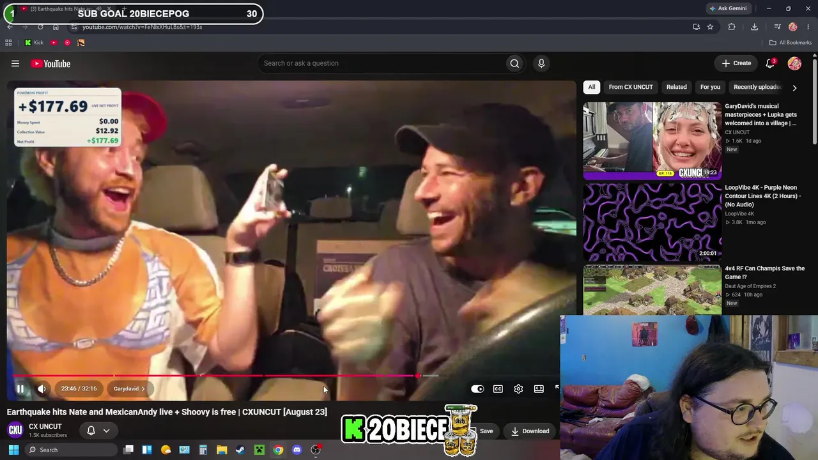
Task: Open the Chrome apps grid in bookmarks bar
Action: point(8,43)
